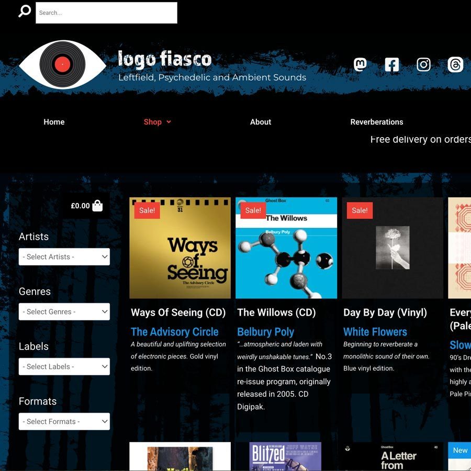Open the Select Genres dropdown
The image size is (471, 471).
click(x=64, y=312)
